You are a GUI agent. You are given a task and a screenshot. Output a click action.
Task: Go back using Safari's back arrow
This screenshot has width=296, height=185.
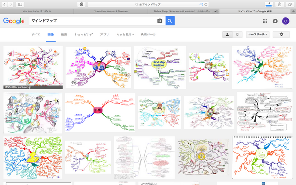coord(4,4)
